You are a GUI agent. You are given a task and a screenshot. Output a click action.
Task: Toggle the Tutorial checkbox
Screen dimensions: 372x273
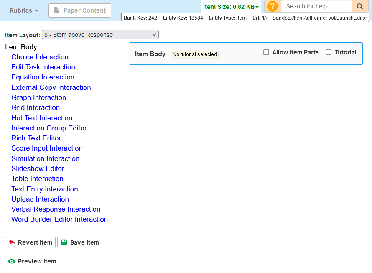(x=329, y=52)
